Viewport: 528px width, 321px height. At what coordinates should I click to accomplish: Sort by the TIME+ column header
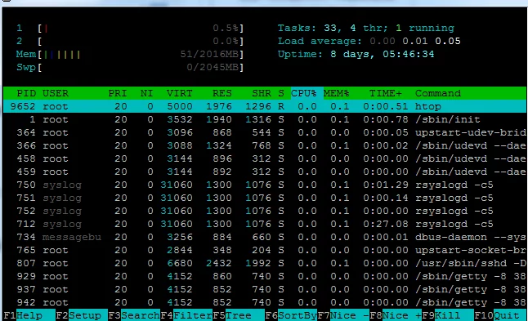pos(386,93)
